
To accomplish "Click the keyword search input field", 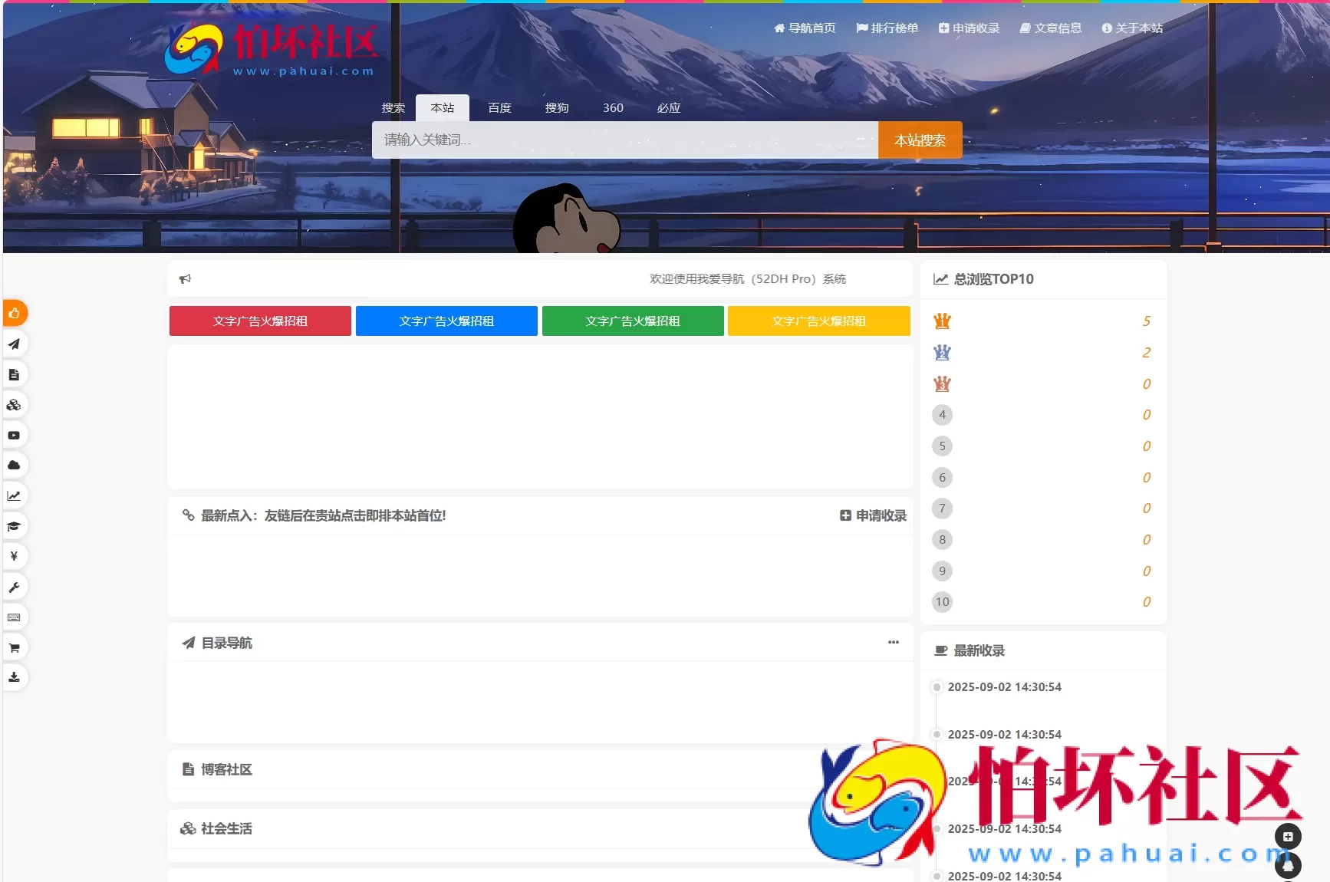I will (x=625, y=140).
